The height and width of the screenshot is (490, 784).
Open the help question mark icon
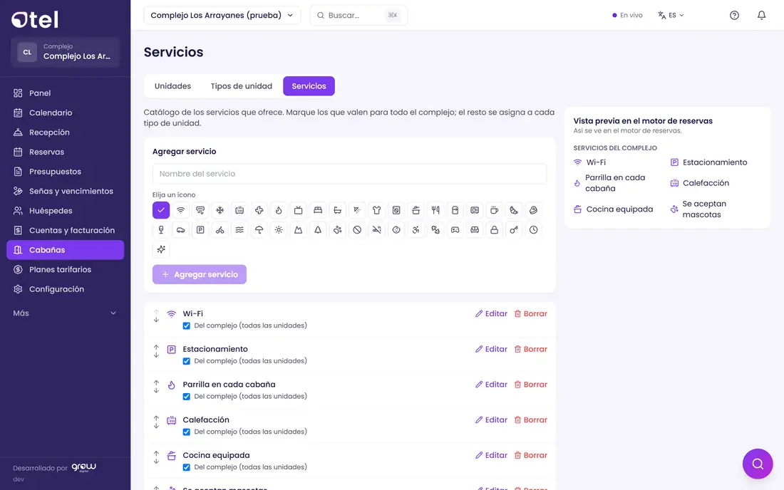tap(734, 15)
